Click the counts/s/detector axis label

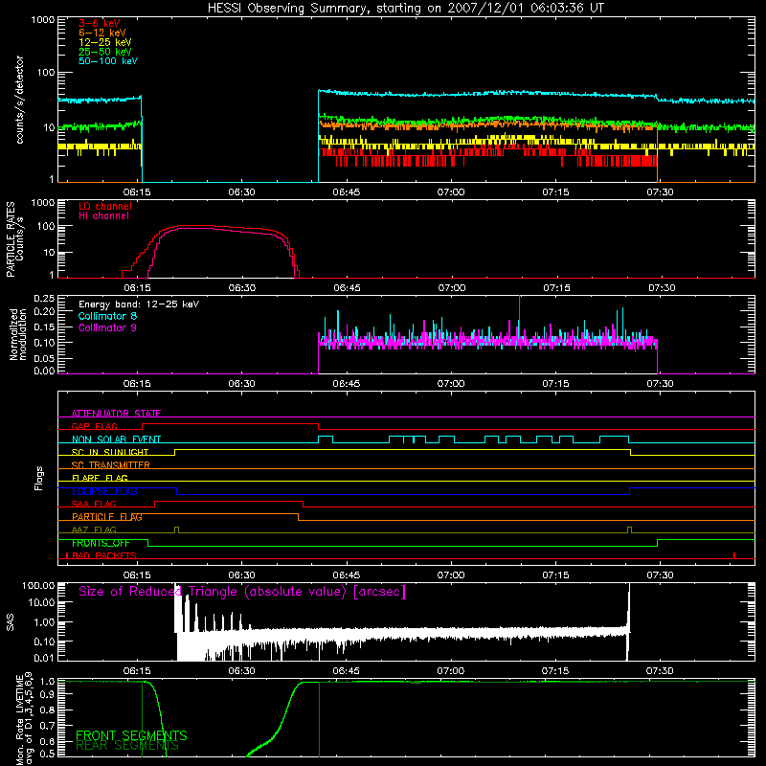pyautogui.click(x=20, y=100)
